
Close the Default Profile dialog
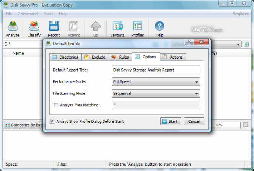(201, 42)
